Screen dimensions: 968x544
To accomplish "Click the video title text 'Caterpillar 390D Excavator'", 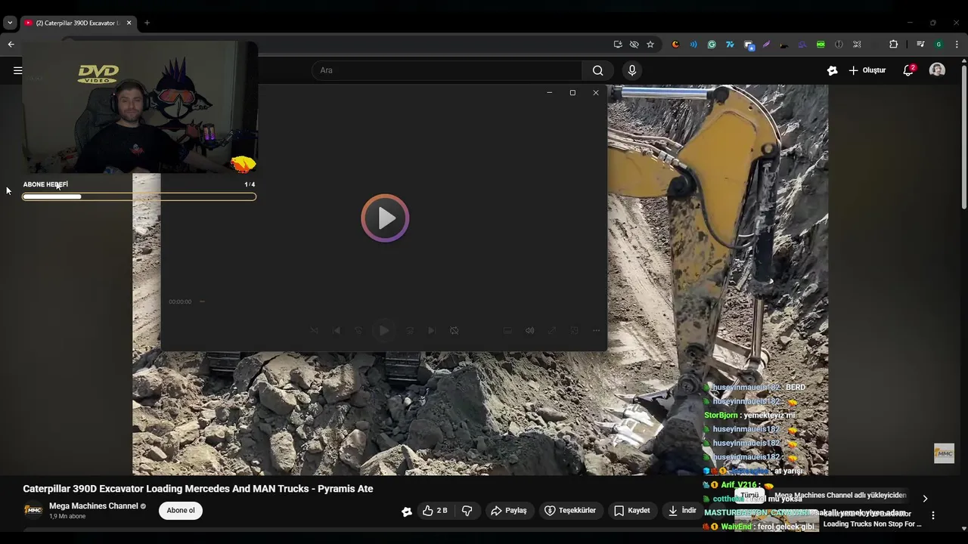I will 82,489.
